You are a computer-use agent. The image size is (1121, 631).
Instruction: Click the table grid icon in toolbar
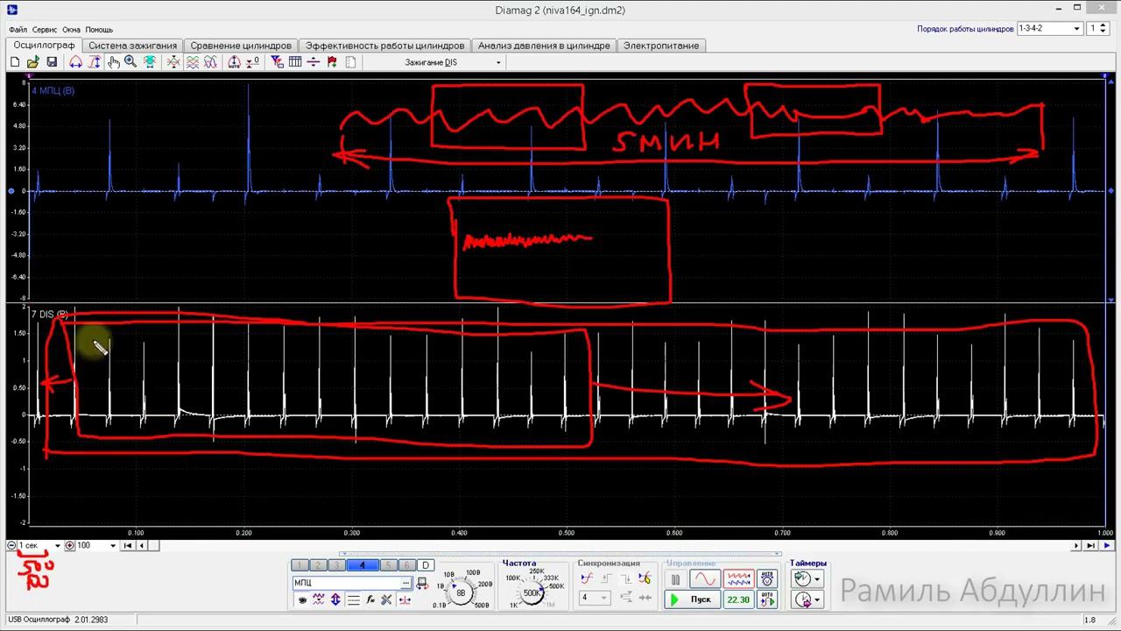tap(295, 62)
